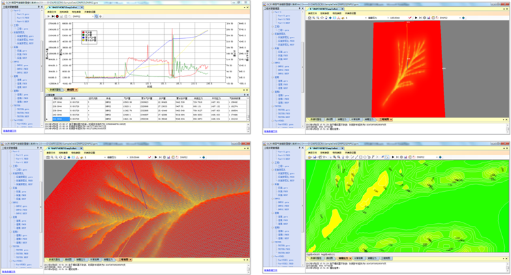Screen dimensions: 511x275
Task: Click blue legend swatch in the chart
Action: click(x=83, y=38)
